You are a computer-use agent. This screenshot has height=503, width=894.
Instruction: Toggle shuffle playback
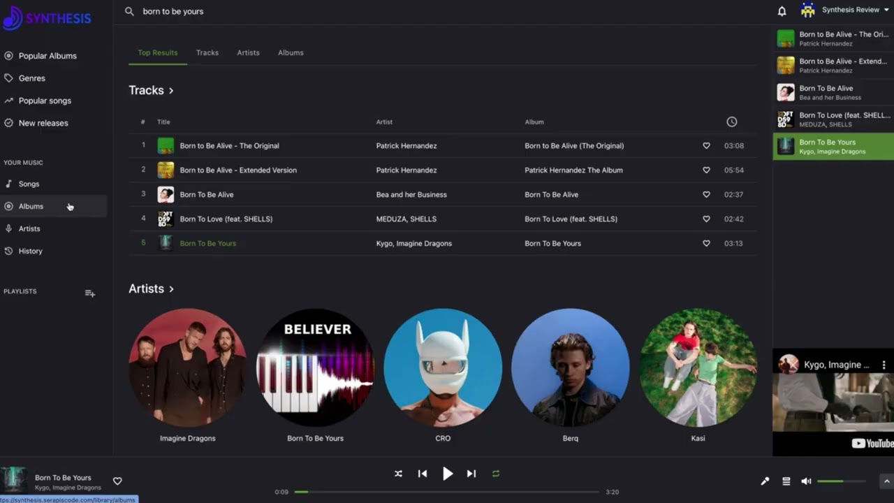click(398, 474)
